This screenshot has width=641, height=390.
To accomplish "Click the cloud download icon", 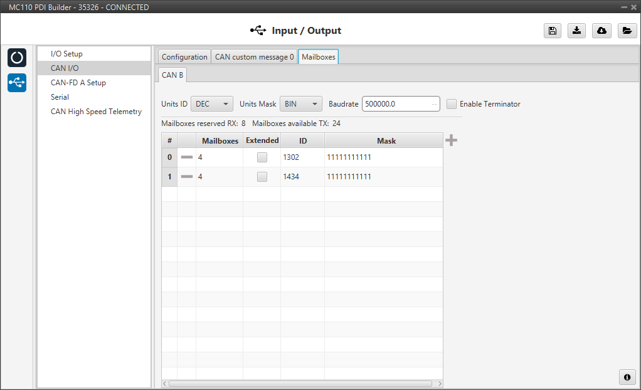I will [x=601, y=31].
